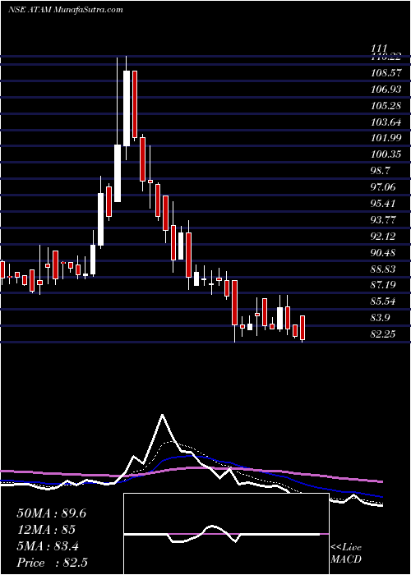Click the 95.41 price axis label
This screenshot has height=575, width=411.
coord(384,204)
